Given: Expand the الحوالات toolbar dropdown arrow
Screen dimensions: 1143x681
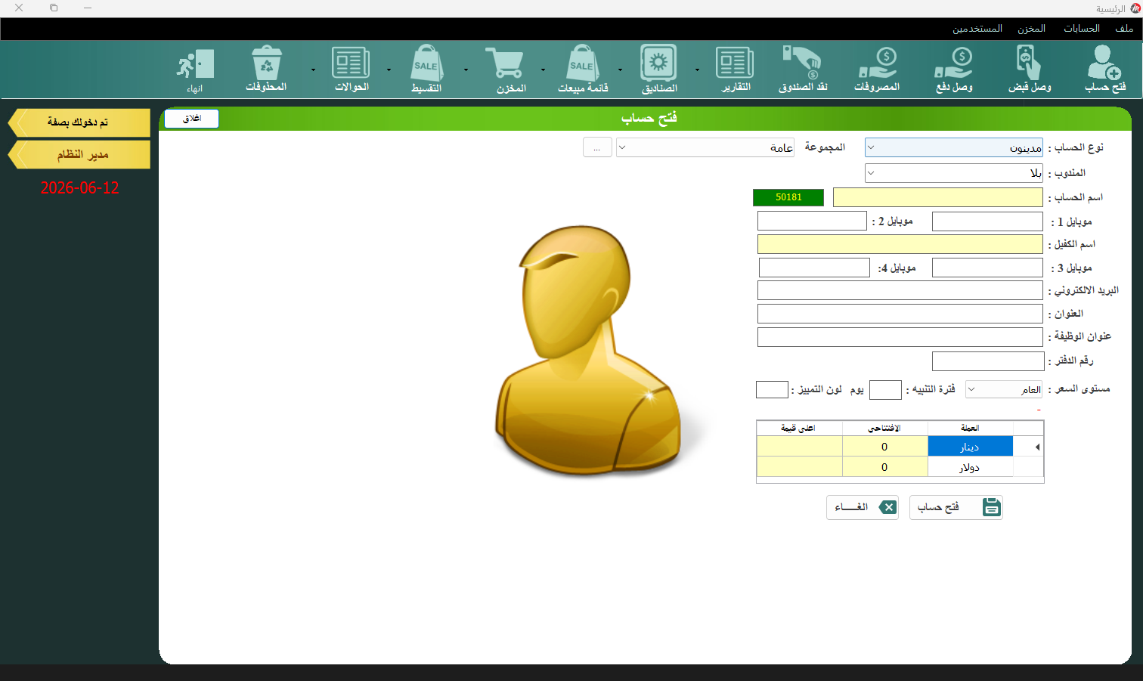Looking at the screenshot, I should 313,70.
